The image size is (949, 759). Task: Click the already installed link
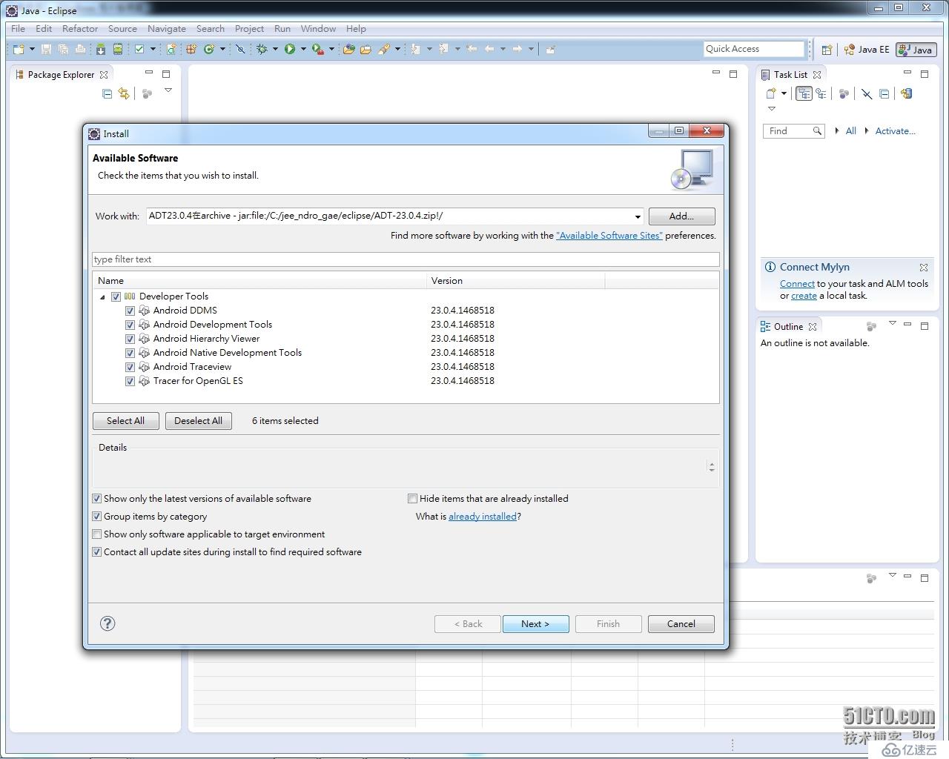483,517
